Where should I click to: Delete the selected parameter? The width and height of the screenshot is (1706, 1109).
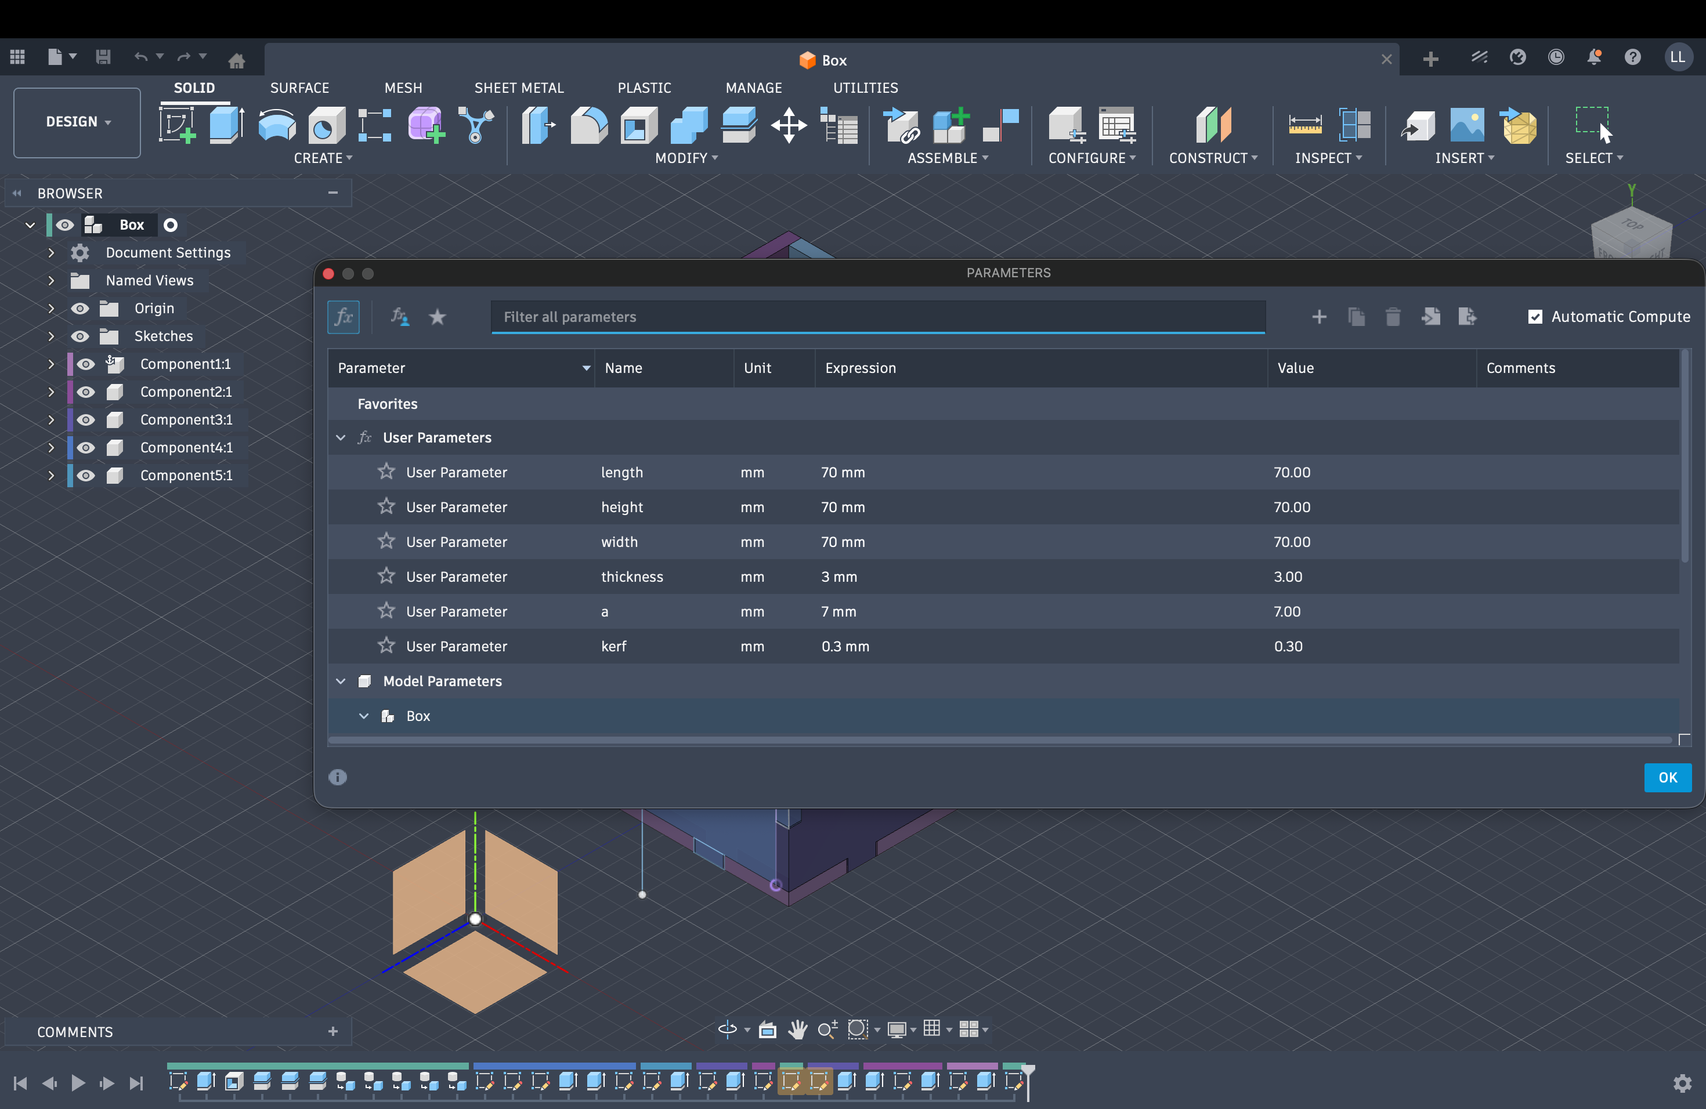point(1393,316)
